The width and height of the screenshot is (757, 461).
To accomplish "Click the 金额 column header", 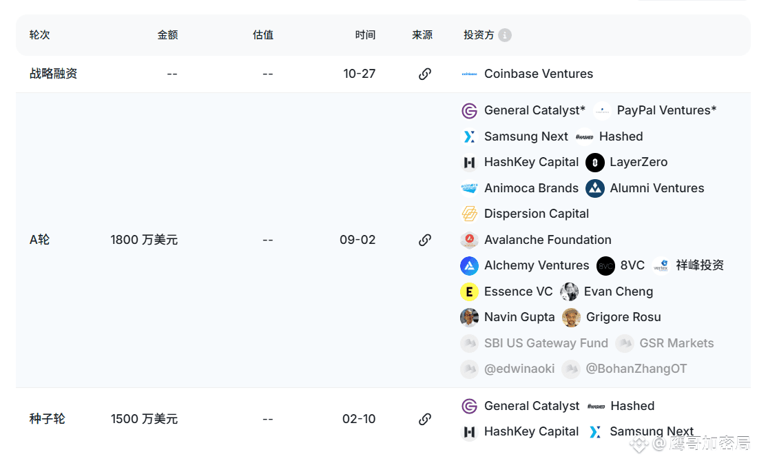I will (x=167, y=35).
